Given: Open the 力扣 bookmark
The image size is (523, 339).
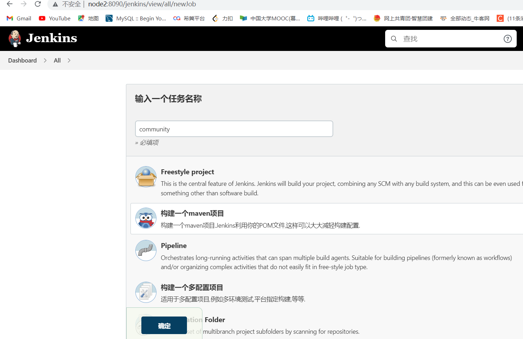Looking at the screenshot, I should coord(223,18).
